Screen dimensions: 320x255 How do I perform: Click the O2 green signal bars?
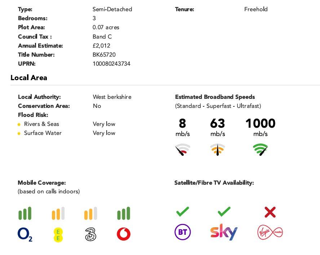point(25,213)
